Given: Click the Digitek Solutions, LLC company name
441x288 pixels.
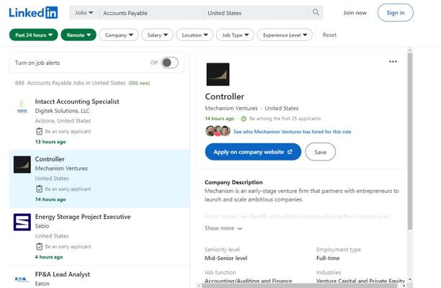Looking at the screenshot, I should pyautogui.click(x=62, y=111).
